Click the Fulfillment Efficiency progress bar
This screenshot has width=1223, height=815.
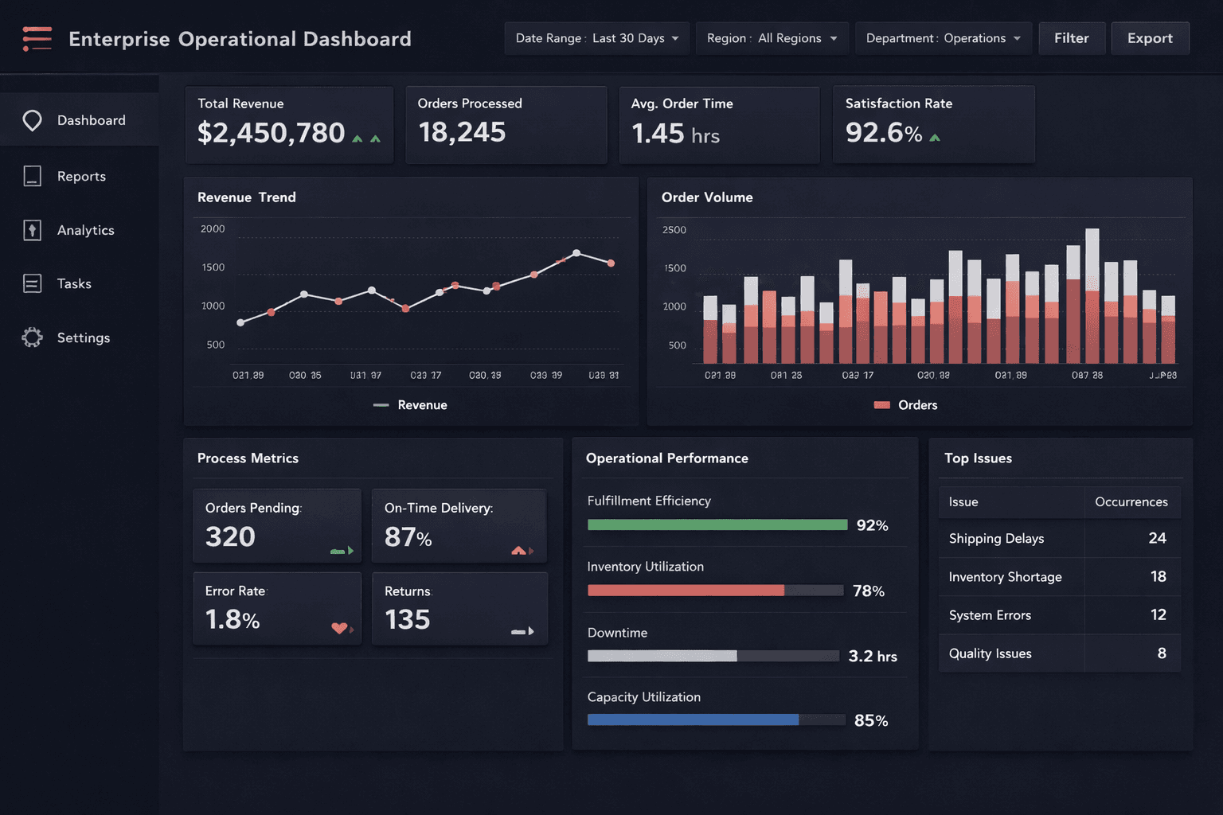click(x=717, y=524)
